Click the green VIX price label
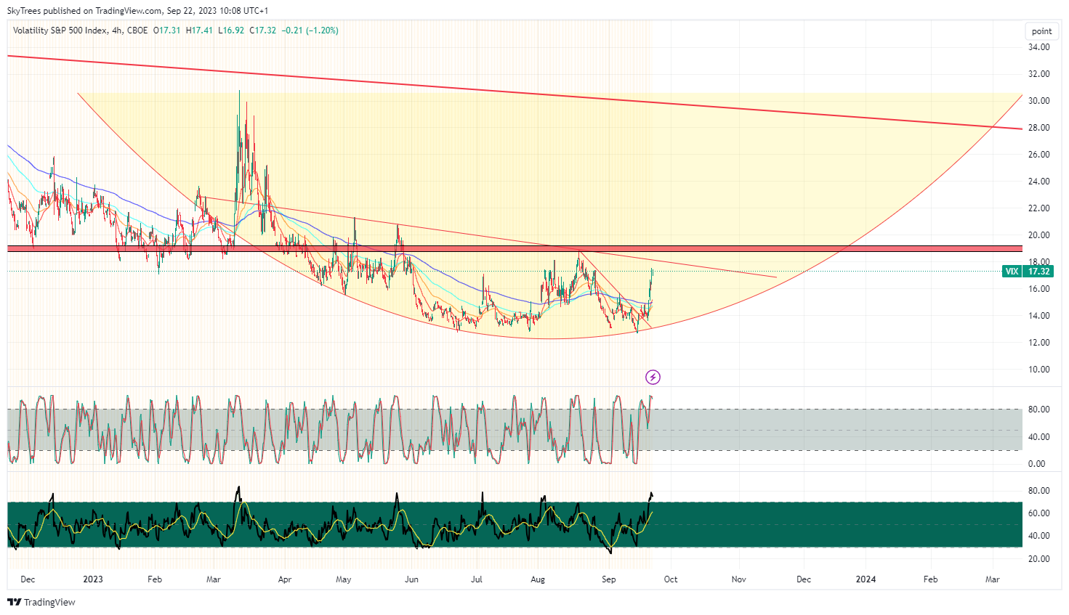The height and width of the screenshot is (615, 1069). [x=1012, y=272]
